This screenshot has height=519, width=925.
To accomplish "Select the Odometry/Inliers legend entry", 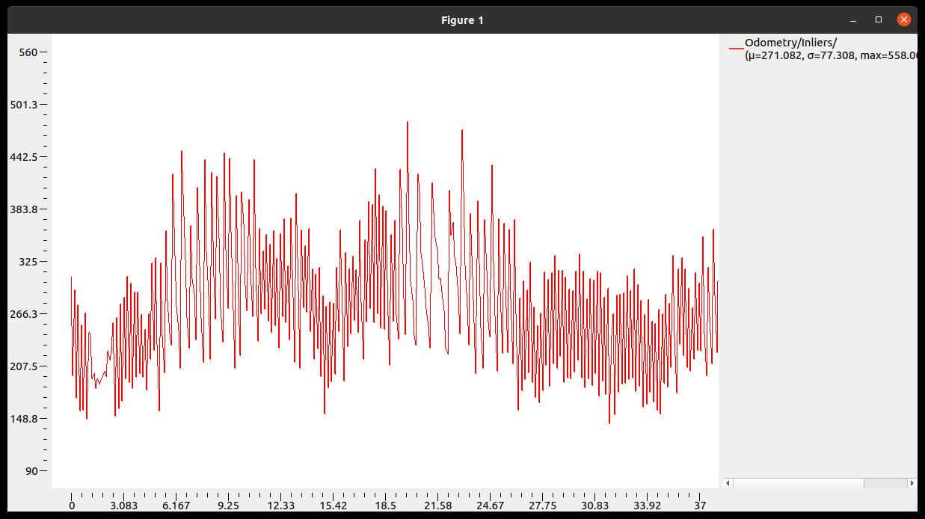I will [790, 43].
